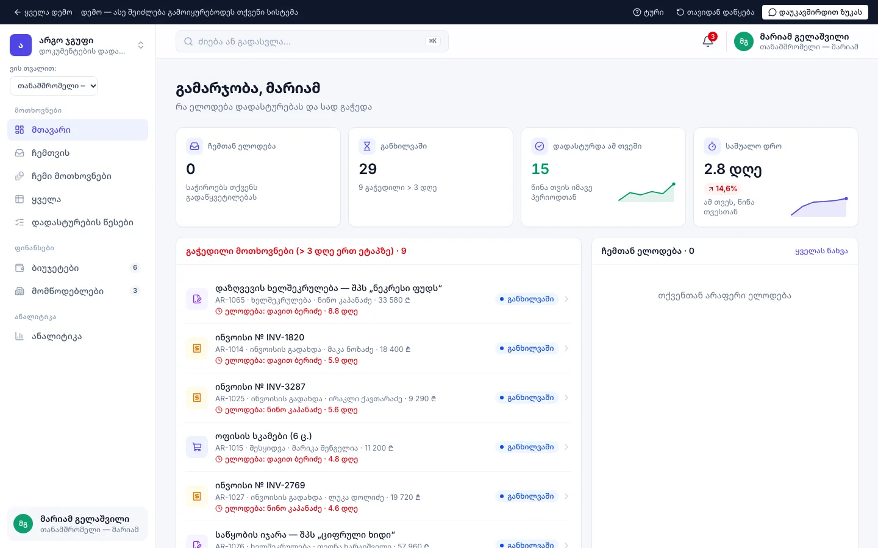
Task: Click the საშუალო დრო purple trend chart
Action: tap(819, 206)
